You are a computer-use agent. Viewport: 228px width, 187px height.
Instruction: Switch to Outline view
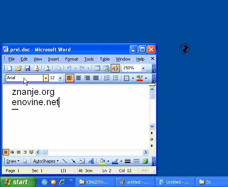[x=25, y=152]
